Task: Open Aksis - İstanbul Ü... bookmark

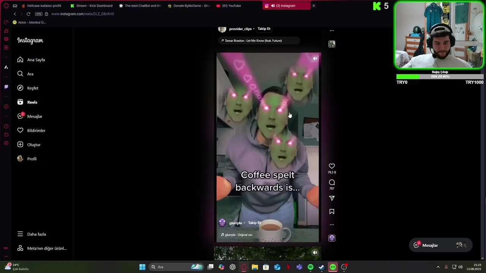Action: click(30, 22)
